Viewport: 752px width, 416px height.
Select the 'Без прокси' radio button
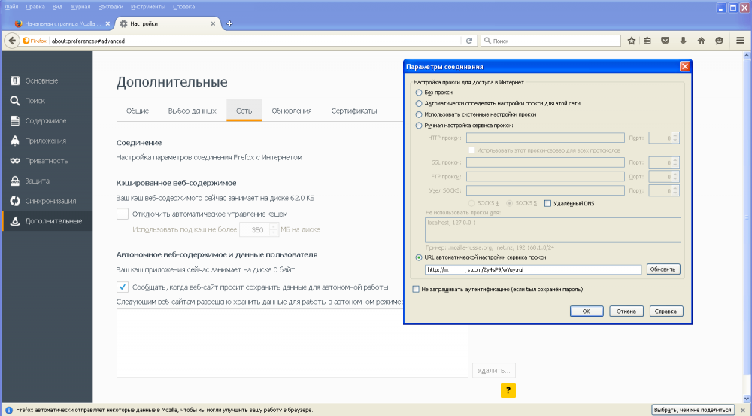point(419,92)
